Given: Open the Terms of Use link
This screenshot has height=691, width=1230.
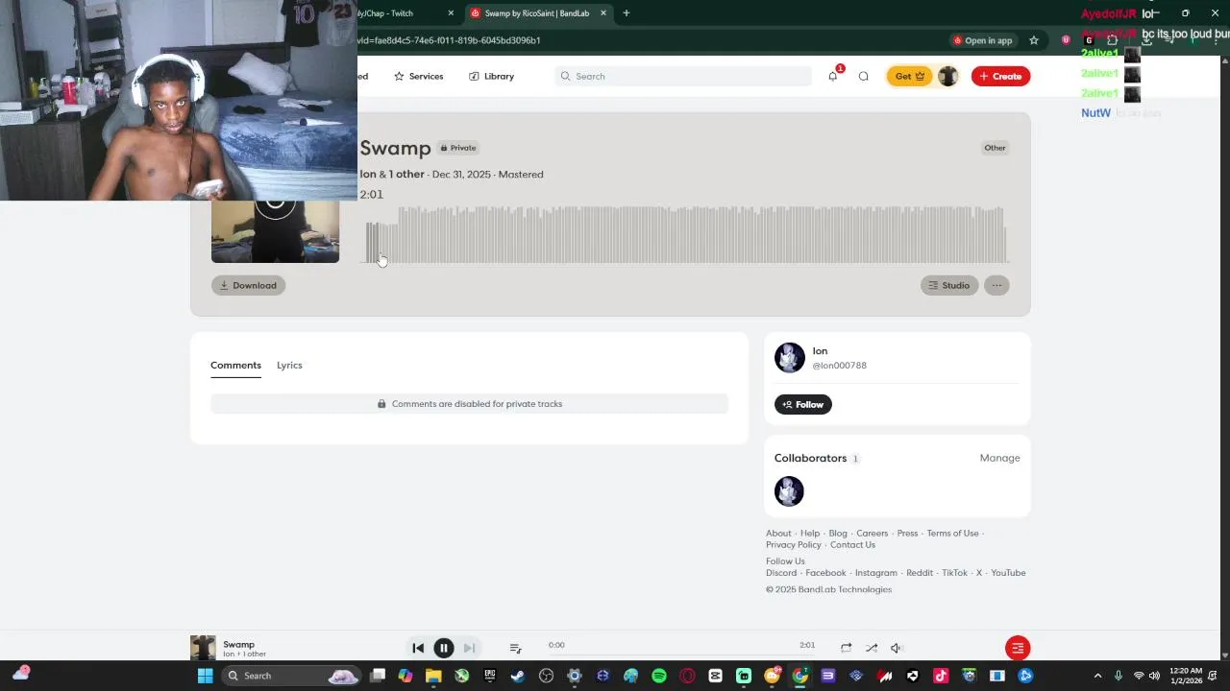Looking at the screenshot, I should (952, 534).
